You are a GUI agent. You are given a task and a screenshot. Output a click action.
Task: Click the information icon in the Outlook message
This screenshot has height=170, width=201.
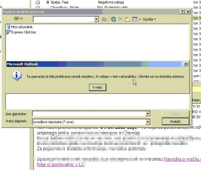point(17,76)
